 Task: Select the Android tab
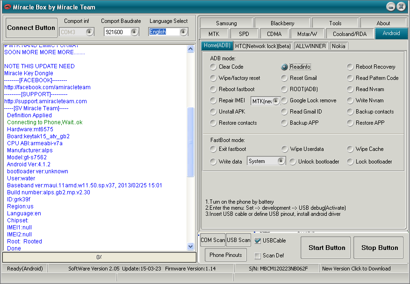click(391, 33)
